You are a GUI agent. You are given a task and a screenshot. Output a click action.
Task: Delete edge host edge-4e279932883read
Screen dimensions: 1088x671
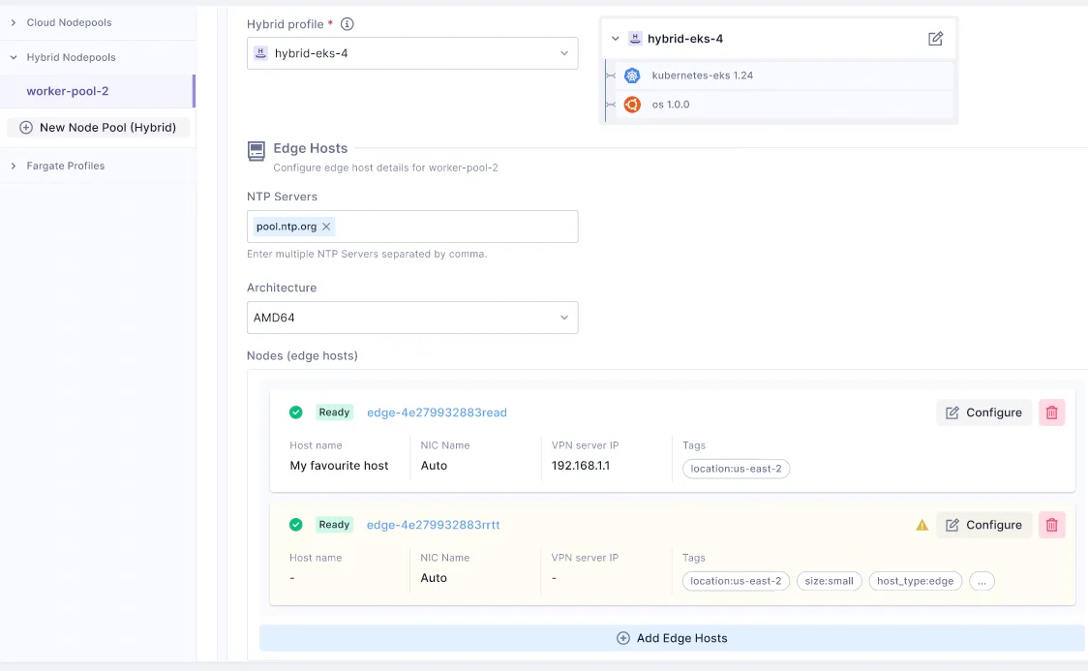click(1052, 412)
